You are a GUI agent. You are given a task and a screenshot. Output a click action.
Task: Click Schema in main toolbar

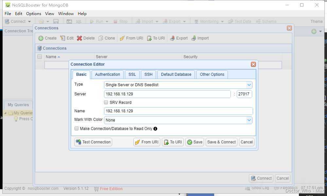266,22
